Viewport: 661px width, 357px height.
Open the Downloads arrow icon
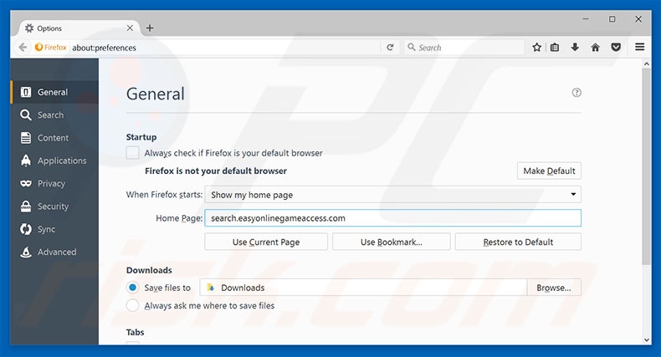coord(575,47)
